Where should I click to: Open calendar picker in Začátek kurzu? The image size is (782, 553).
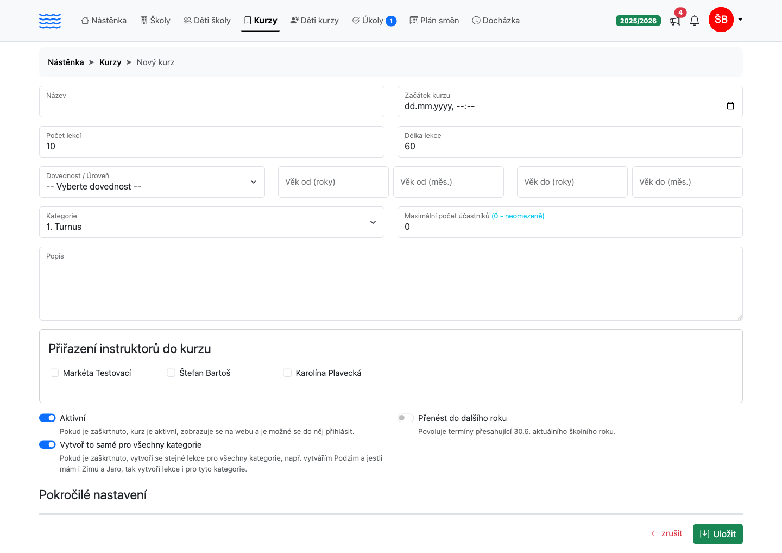click(730, 106)
